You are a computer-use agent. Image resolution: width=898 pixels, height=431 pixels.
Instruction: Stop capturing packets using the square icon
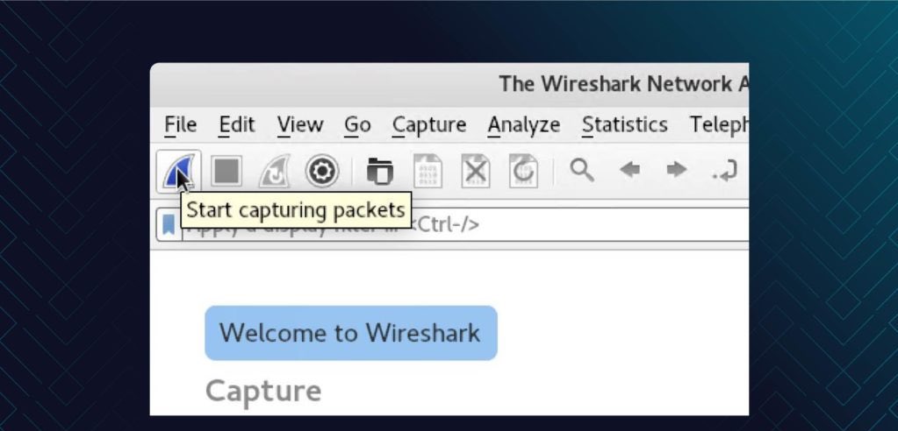[x=226, y=171]
